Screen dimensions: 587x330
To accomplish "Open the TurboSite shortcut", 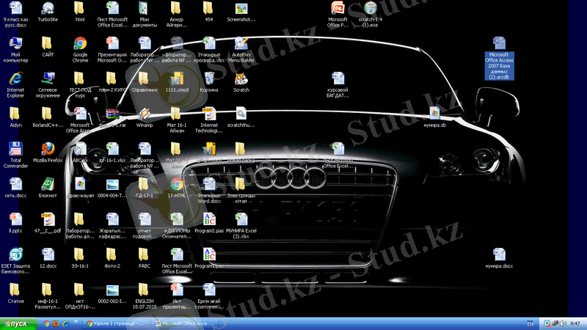I will [x=48, y=9].
